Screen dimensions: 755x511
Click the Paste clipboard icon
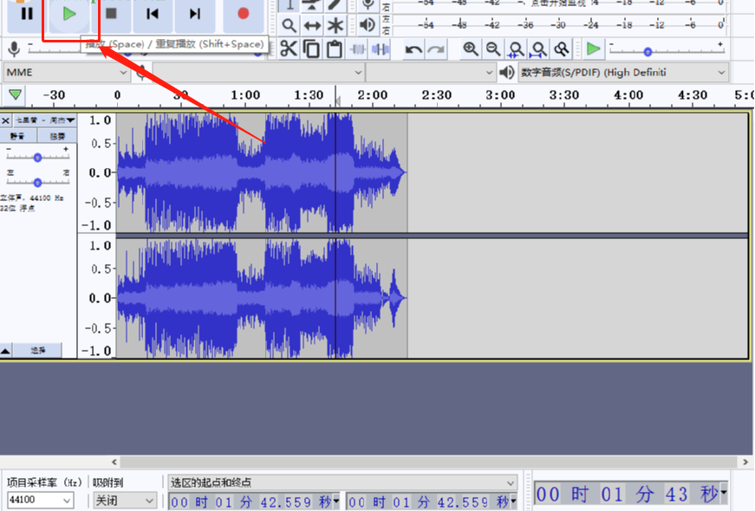335,49
